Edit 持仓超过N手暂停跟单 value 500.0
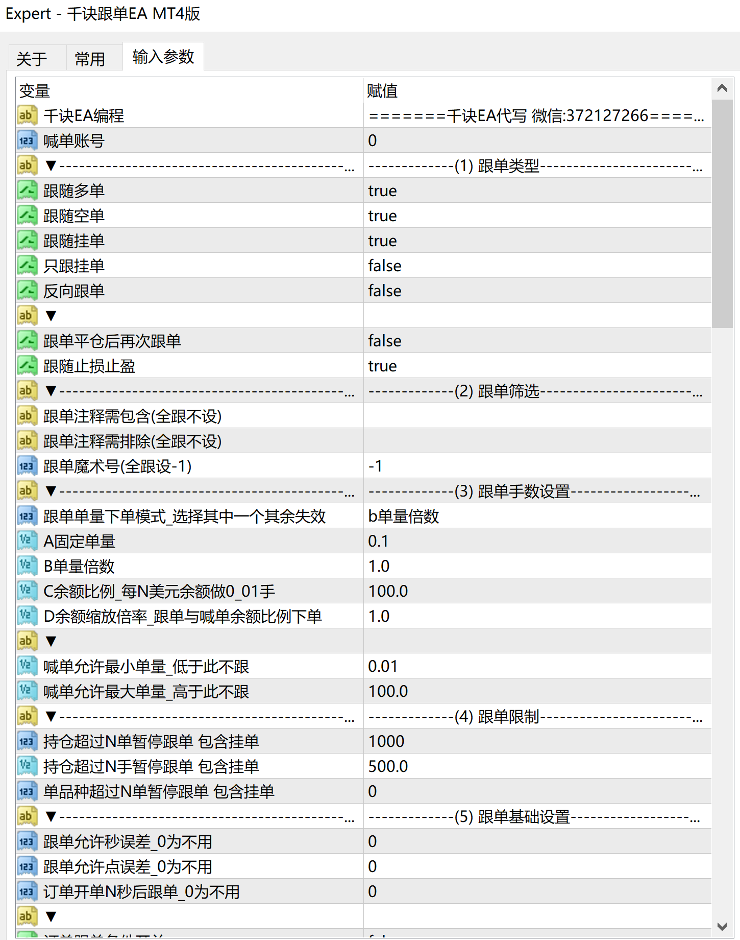 [x=537, y=766]
